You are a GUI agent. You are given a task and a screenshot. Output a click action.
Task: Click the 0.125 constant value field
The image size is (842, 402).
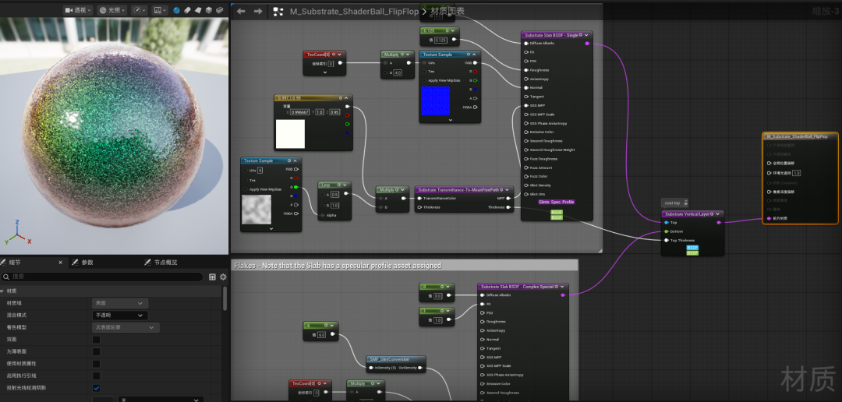pos(440,41)
